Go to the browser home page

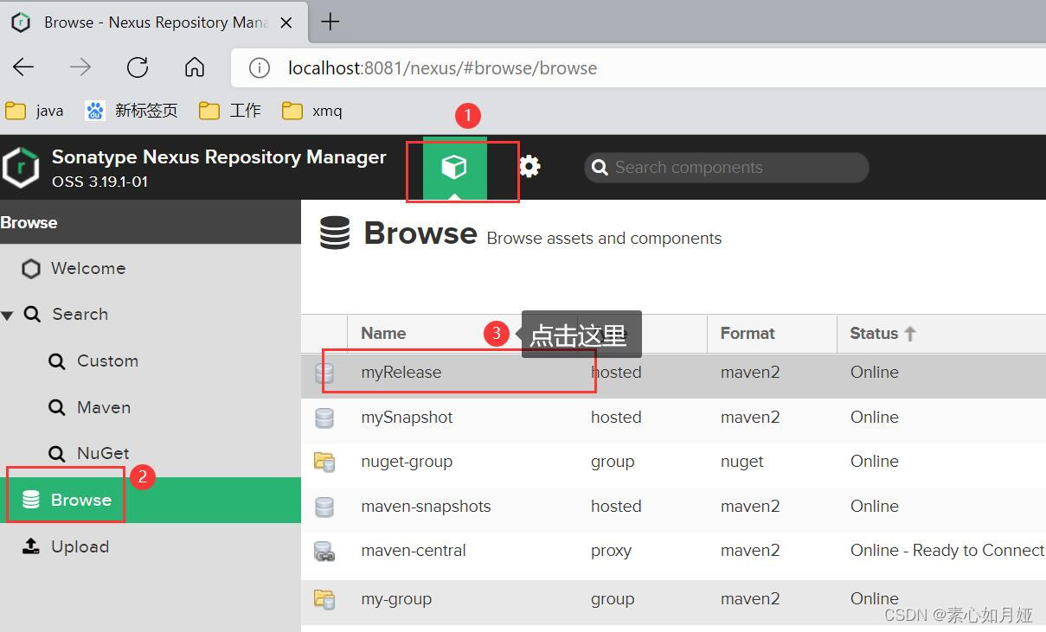coord(195,67)
